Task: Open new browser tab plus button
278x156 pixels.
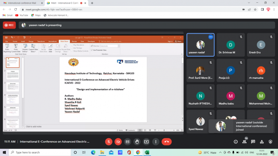Action: click(x=92, y=3)
